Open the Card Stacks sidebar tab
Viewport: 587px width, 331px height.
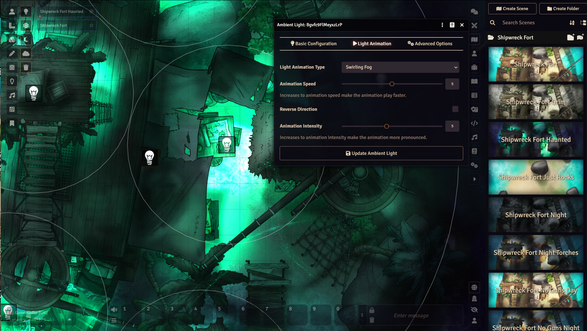pos(474,109)
